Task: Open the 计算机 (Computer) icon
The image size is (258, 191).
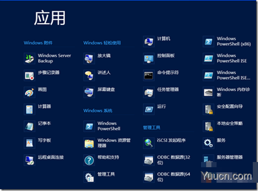Action: pos(149,41)
